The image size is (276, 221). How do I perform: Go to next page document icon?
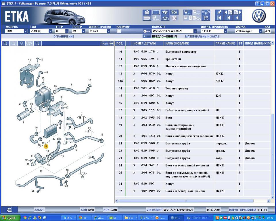pyautogui.click(x=237, y=12)
